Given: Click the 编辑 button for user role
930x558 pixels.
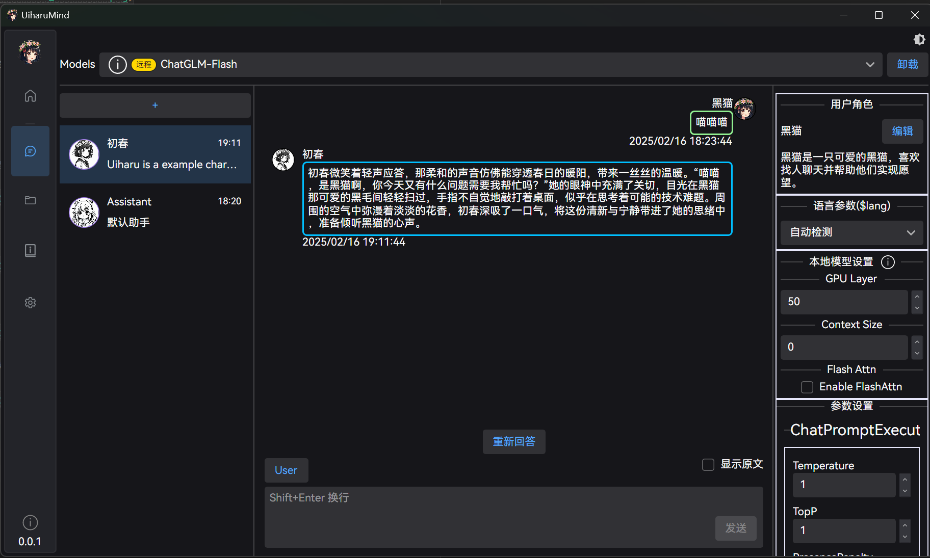Looking at the screenshot, I should pos(902,131).
